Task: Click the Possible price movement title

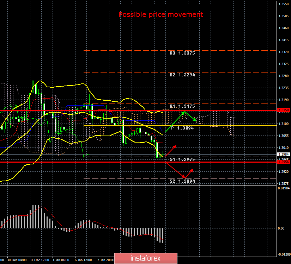Action: coord(161,14)
